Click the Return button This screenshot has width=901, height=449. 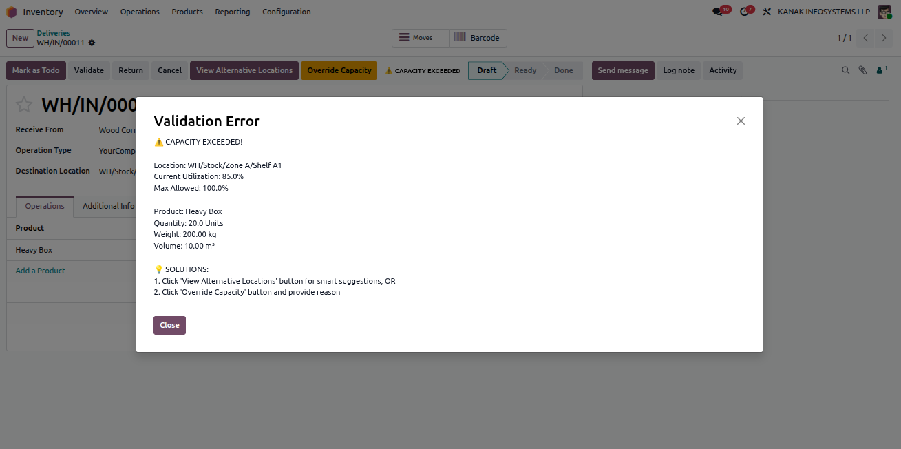coord(131,70)
